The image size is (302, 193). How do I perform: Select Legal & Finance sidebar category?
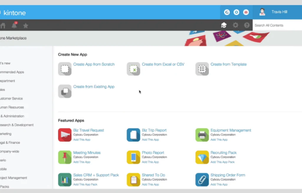click(x=10, y=143)
